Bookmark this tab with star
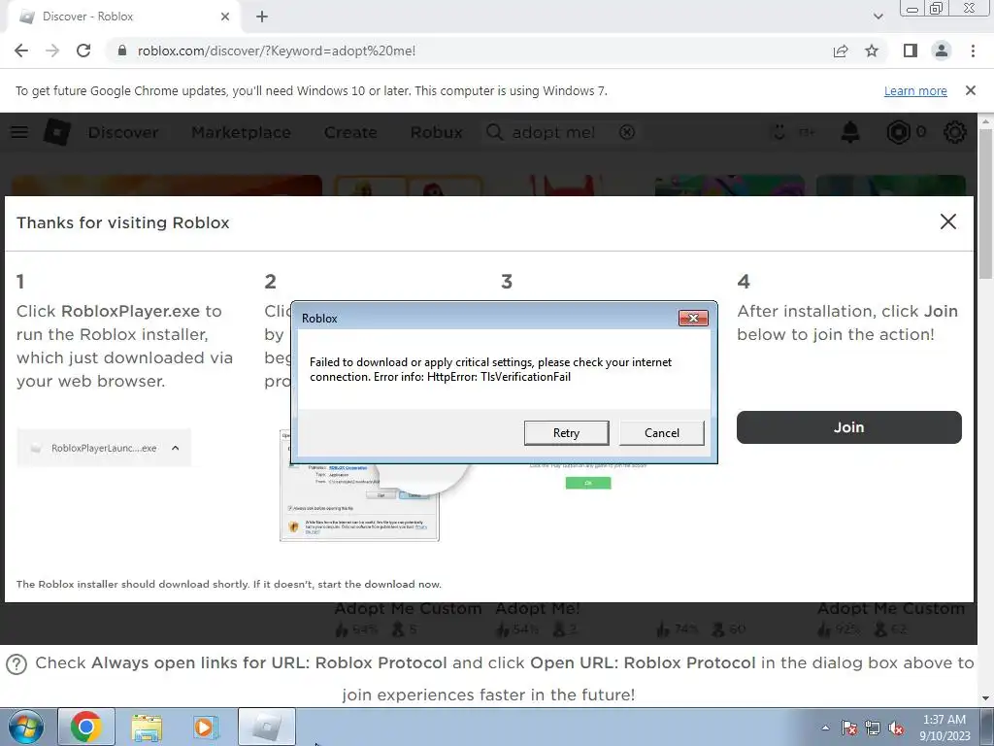 (872, 51)
